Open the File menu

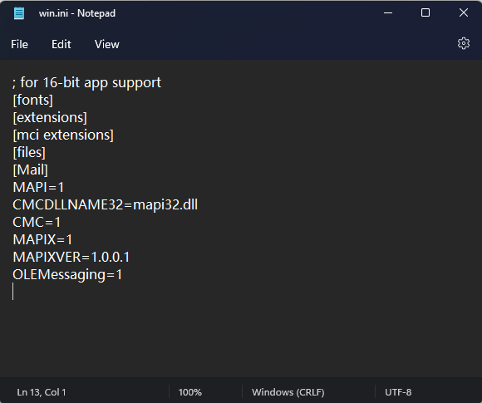coord(19,44)
